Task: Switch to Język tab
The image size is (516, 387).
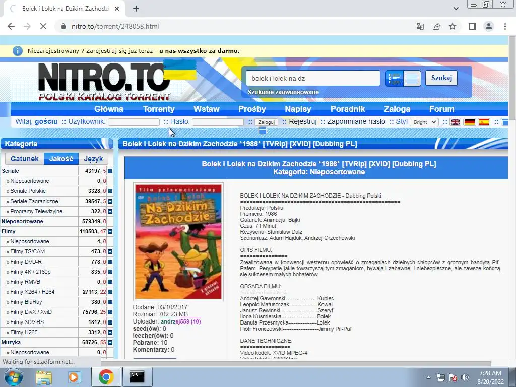Action: pyautogui.click(x=93, y=159)
